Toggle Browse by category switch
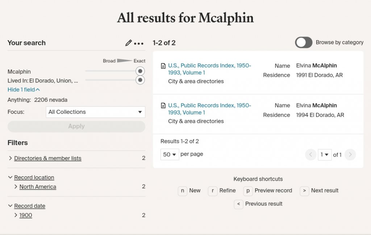 tap(304, 42)
